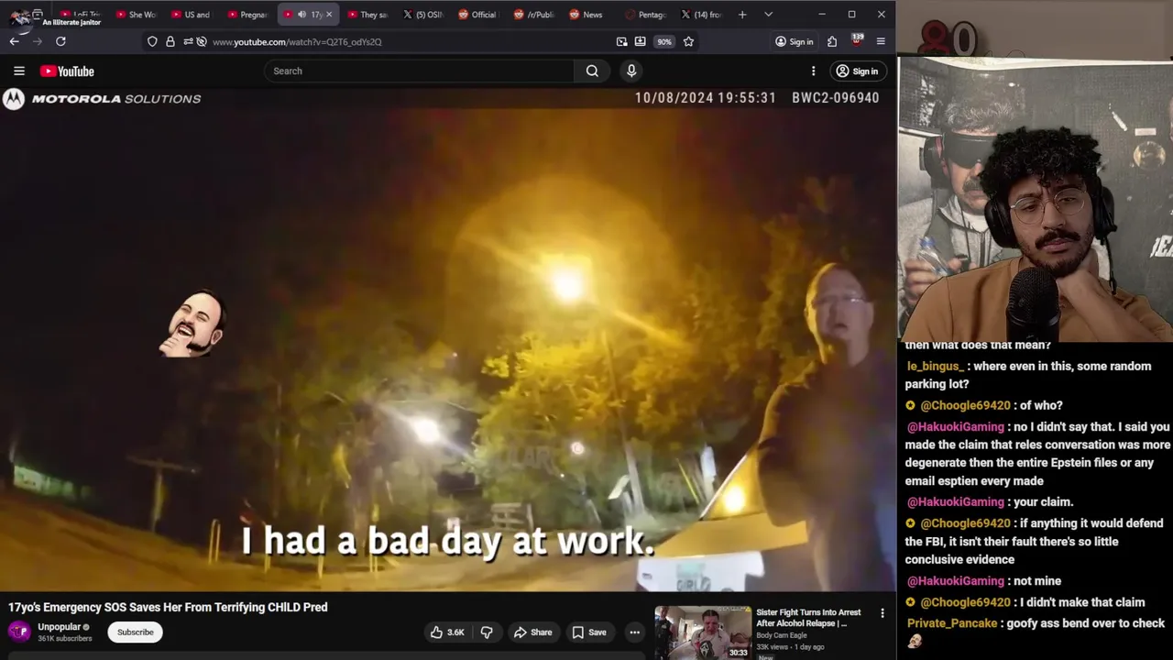The height and width of the screenshot is (660, 1173).
Task: Switch to the X (14) browser tab
Action: (701, 15)
